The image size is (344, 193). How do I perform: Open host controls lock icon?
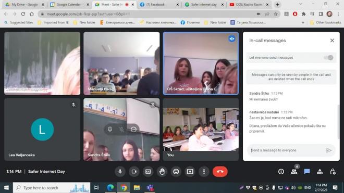click(x=333, y=172)
